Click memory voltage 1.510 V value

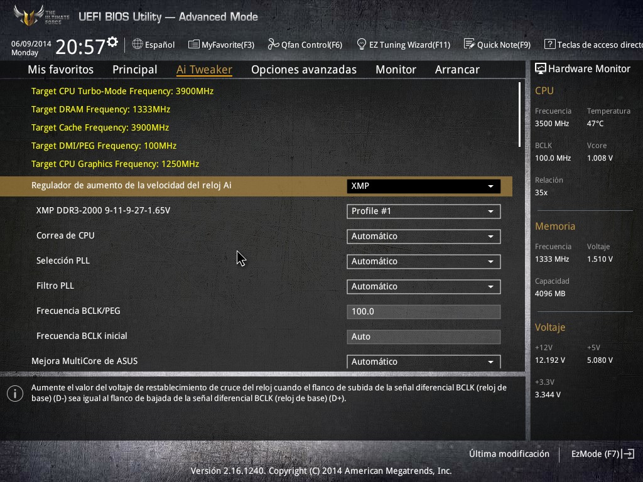(600, 259)
